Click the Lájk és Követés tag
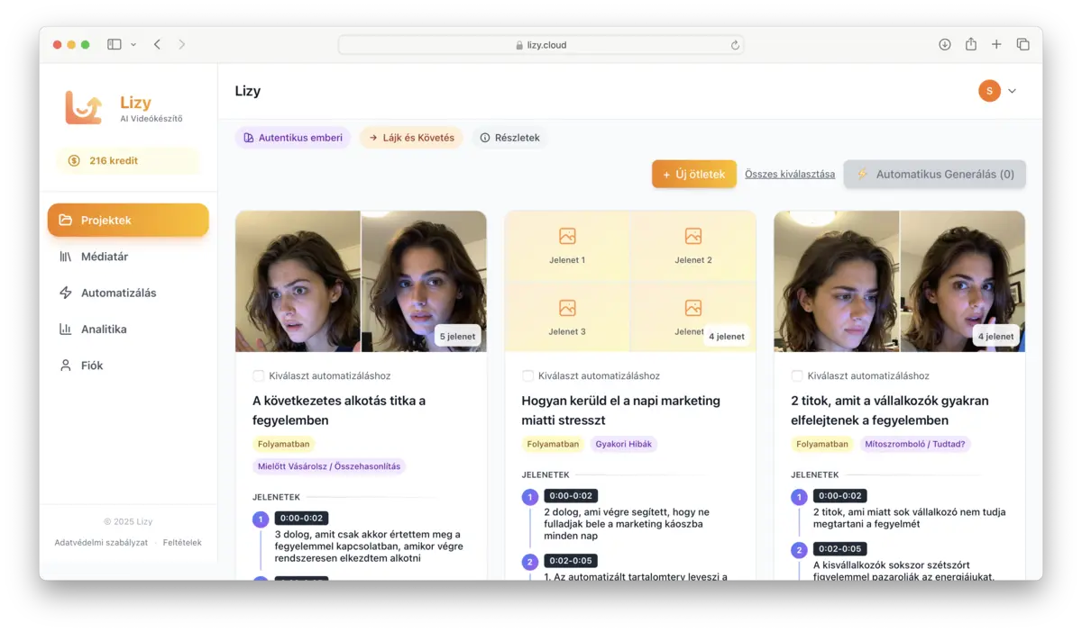 coord(411,138)
